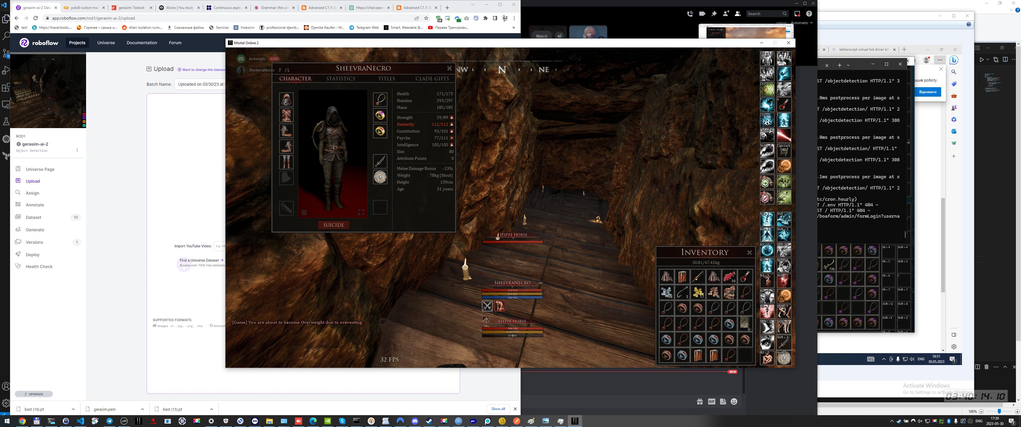Expand the best (16).pt download options

point(73,409)
